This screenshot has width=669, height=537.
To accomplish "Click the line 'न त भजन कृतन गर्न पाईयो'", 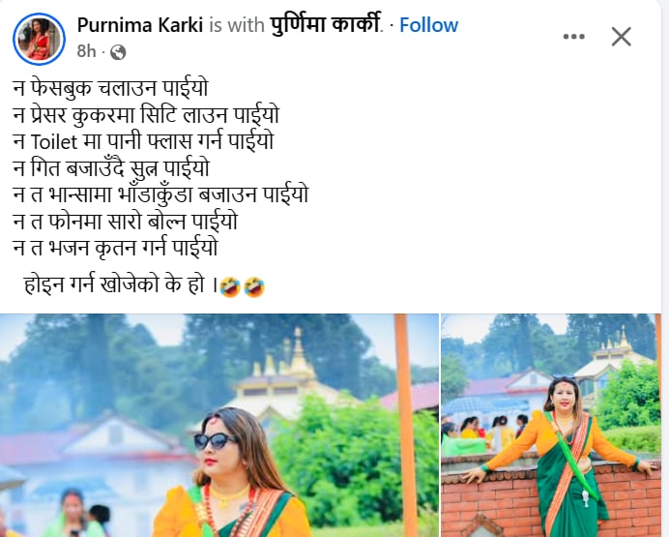I will pyautogui.click(x=115, y=248).
